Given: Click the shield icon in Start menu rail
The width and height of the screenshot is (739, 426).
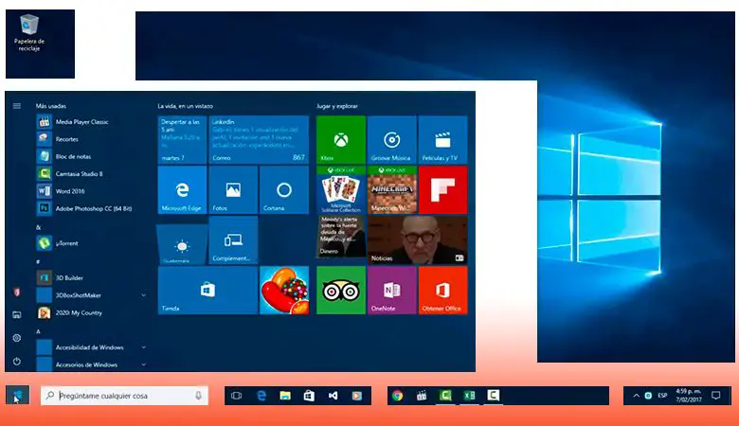Looking at the screenshot, I should click(x=17, y=293).
